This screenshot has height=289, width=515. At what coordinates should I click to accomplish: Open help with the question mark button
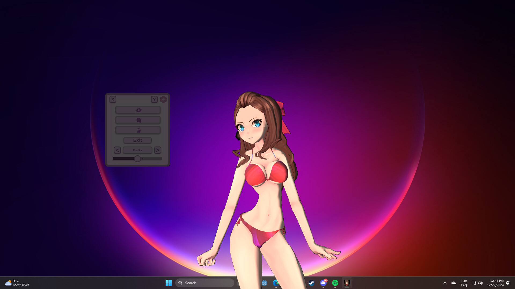(154, 99)
